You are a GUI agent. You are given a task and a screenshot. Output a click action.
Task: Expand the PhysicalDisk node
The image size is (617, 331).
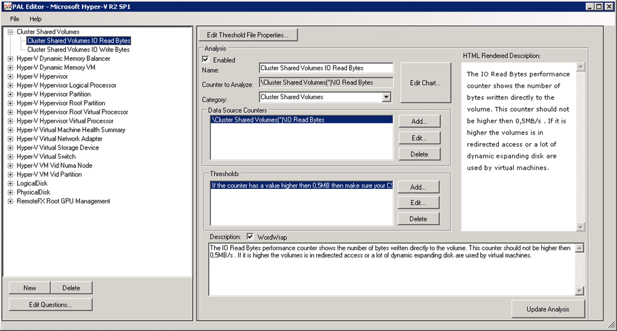(11, 193)
